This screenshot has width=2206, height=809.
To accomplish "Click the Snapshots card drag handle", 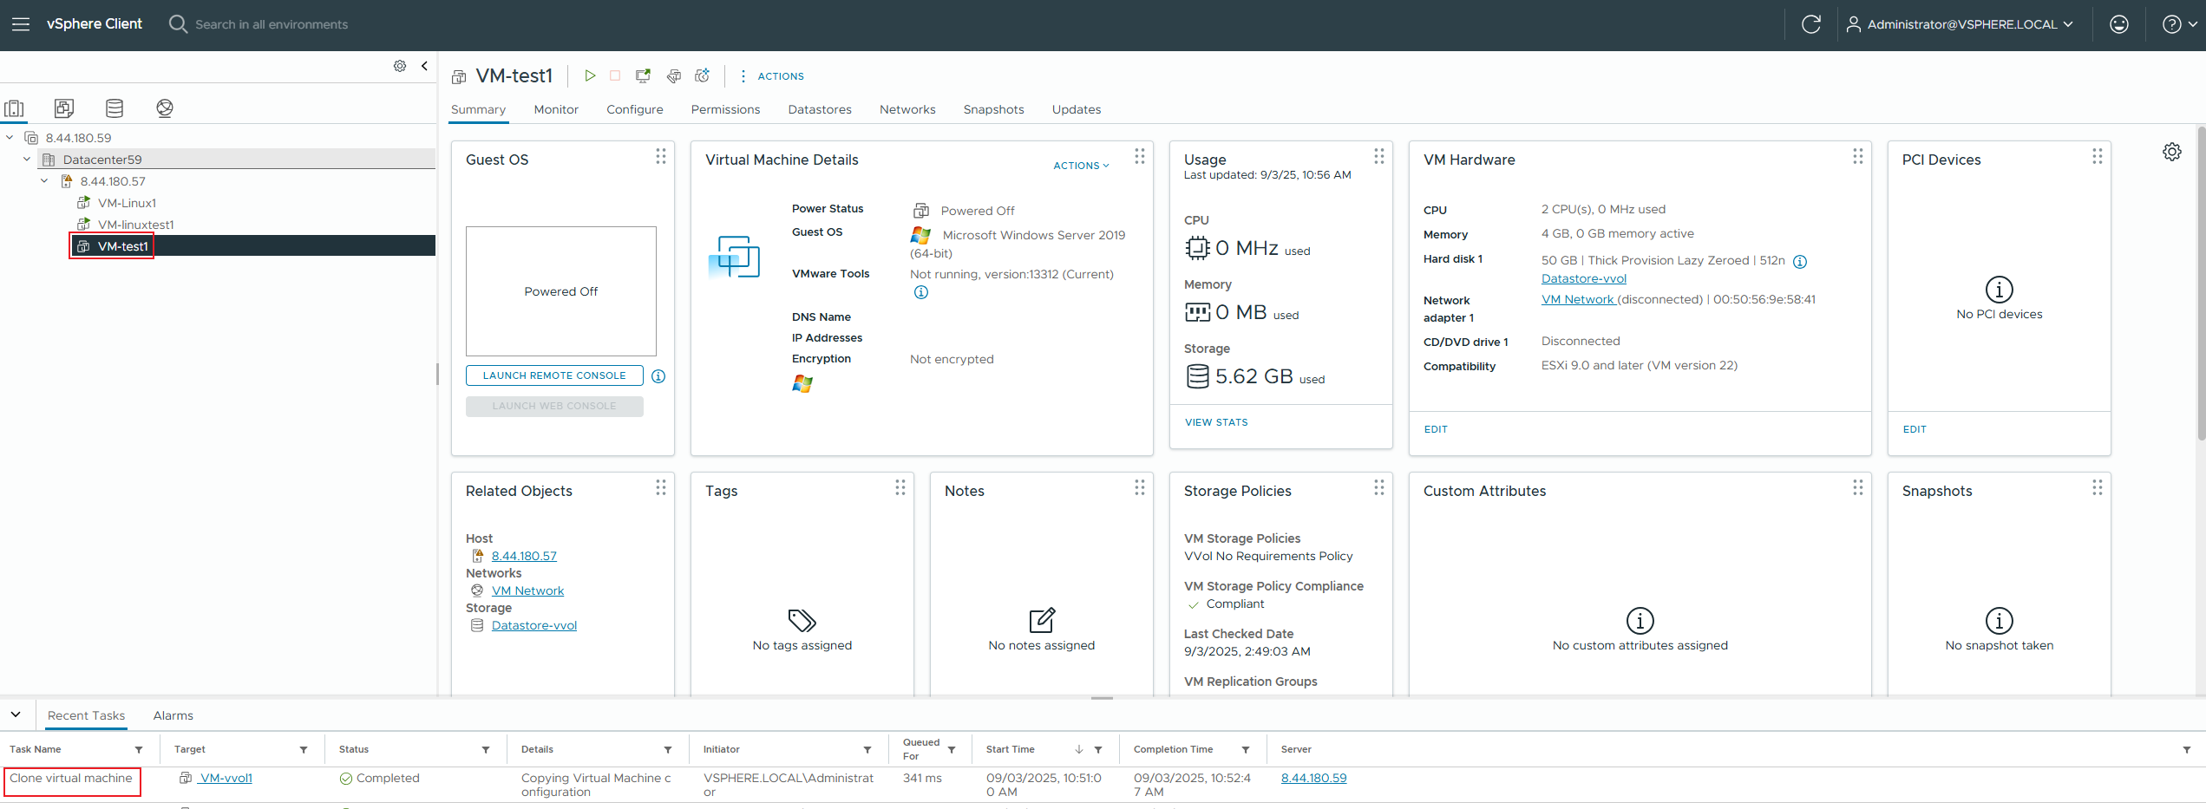I will point(2098,486).
